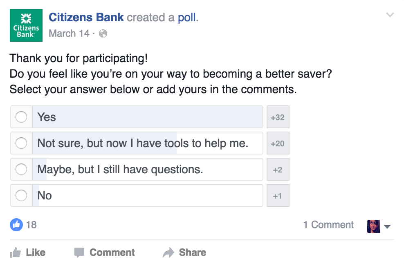
Task: Show the +20 voters list
Action: pos(278,143)
